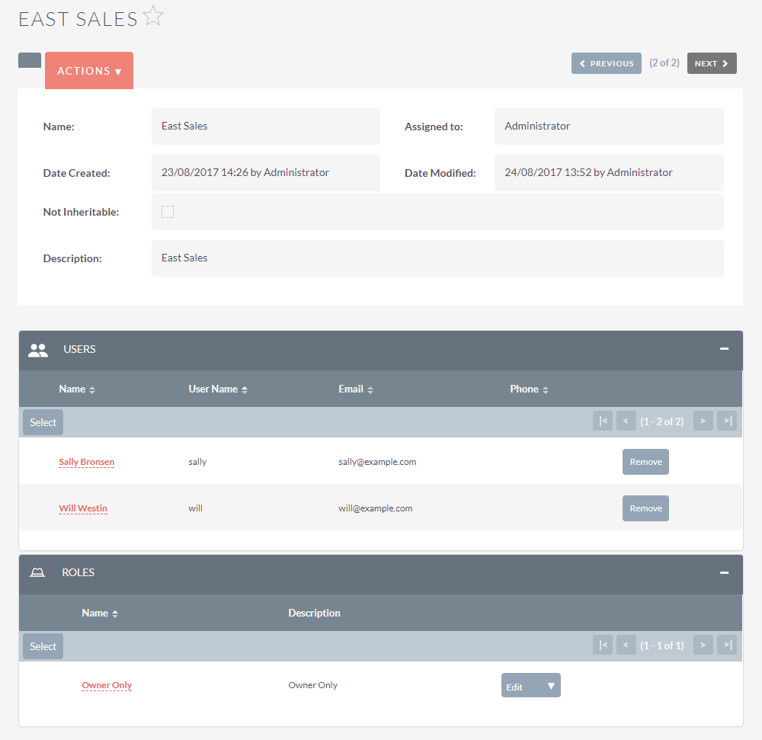The width and height of the screenshot is (762, 740).
Task: Go to next page in Roles list
Action: point(703,645)
